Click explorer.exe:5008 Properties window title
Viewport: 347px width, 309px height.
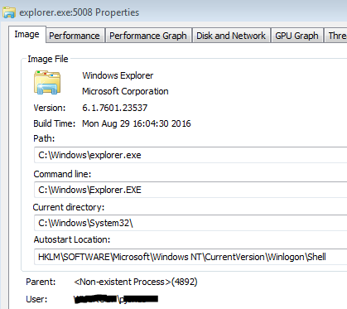click(80, 12)
